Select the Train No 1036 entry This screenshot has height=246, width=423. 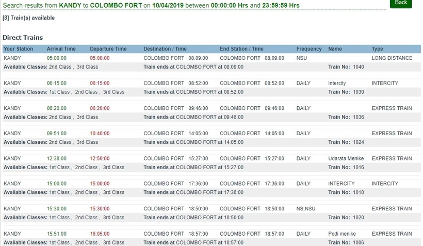[x=346, y=117]
